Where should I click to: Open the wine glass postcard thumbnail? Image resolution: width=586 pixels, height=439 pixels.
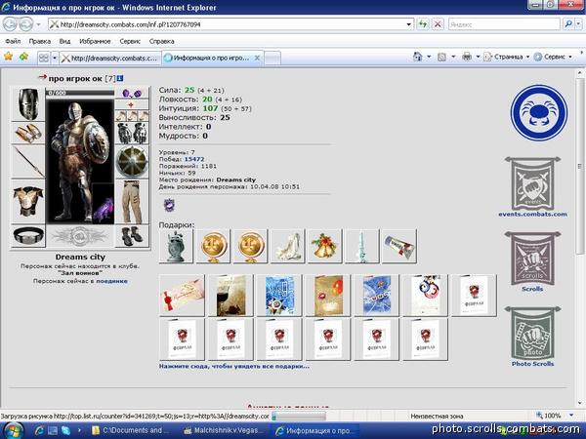click(x=230, y=296)
